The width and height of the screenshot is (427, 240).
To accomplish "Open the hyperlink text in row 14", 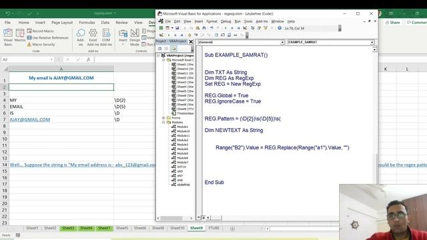I will click(x=83, y=165).
